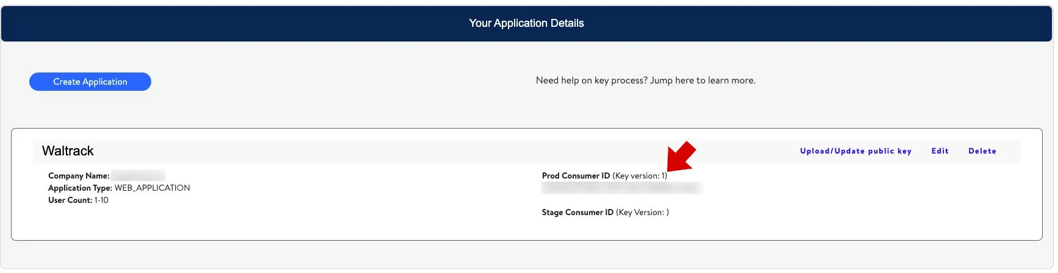1058x273 pixels.
Task: Click the Stage Consumer ID label
Action: tap(577, 212)
